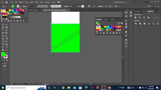161x90 pixels.
Task: Select the Hand tool
Action: 3,50
